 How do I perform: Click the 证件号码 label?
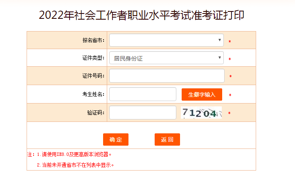(x=93, y=76)
